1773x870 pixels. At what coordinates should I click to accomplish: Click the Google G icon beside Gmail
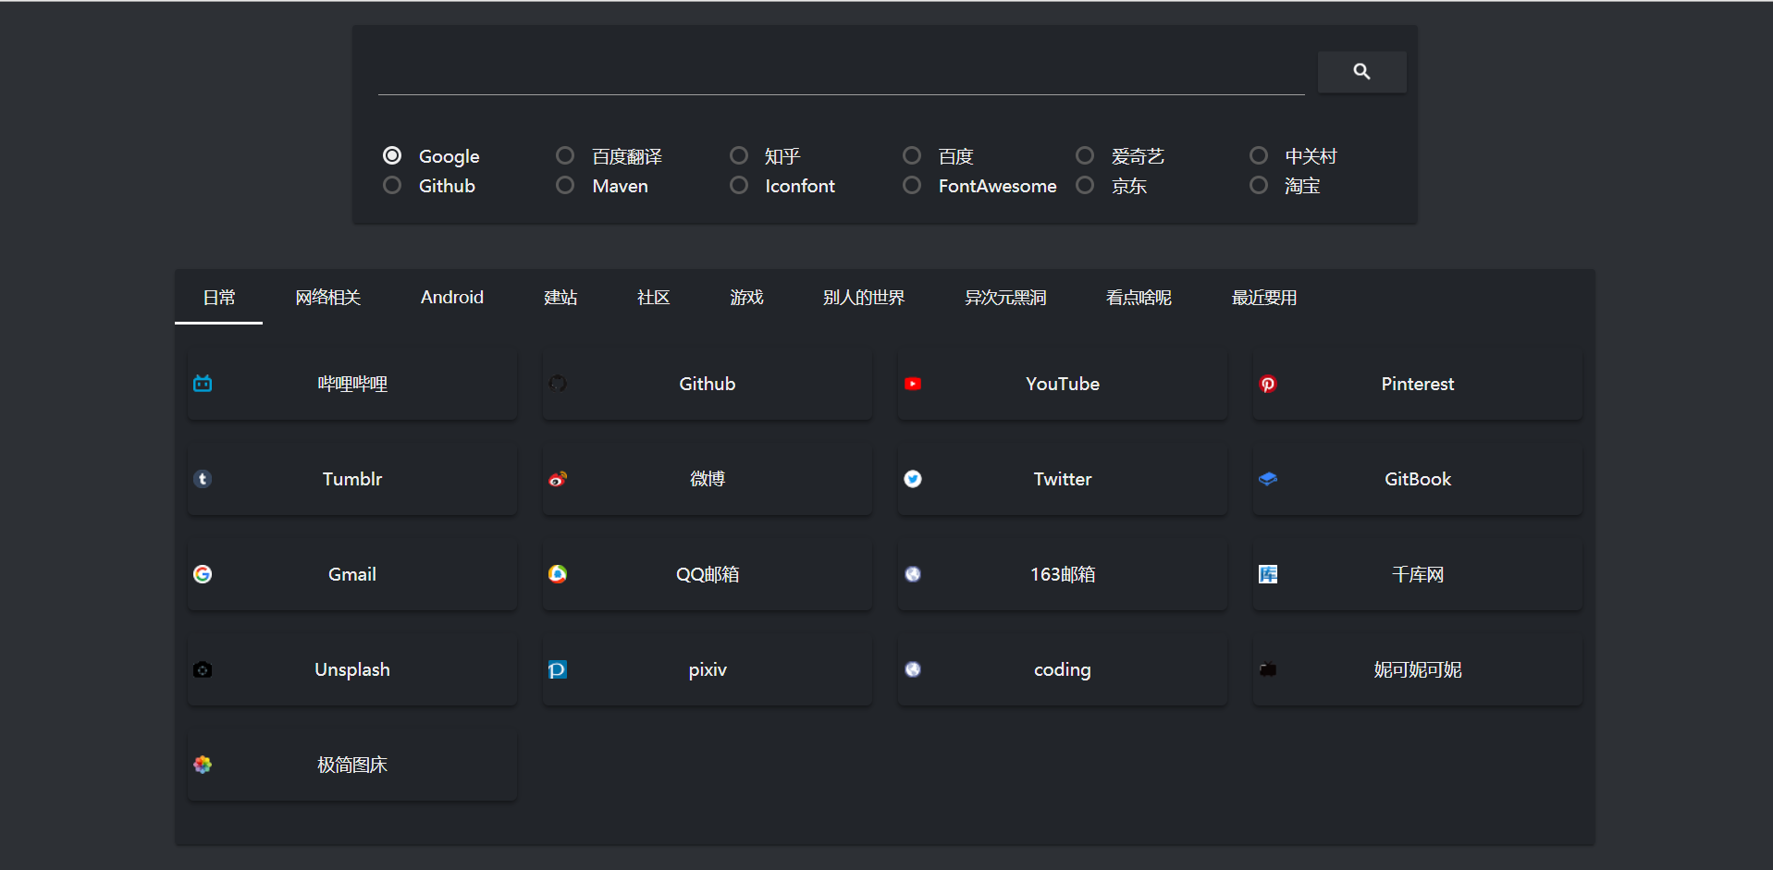203,574
